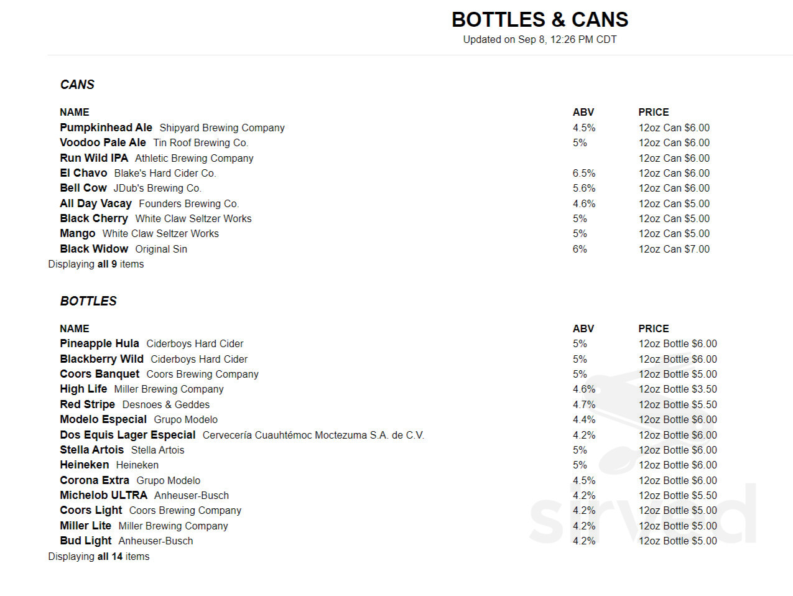Click the Bud Light entry
Image resolution: width=793 pixels, height=596 pixels.
coord(86,541)
